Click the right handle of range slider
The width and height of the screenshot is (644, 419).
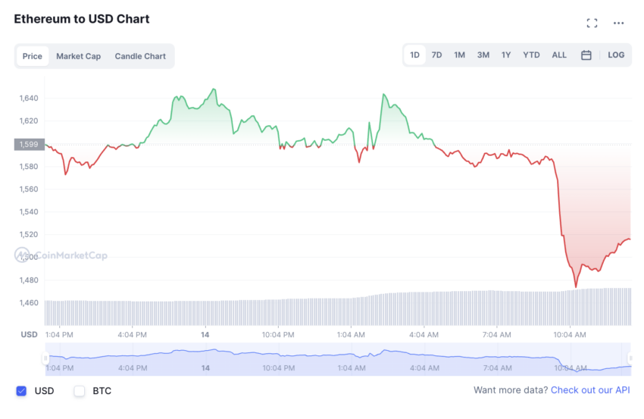pyautogui.click(x=630, y=358)
